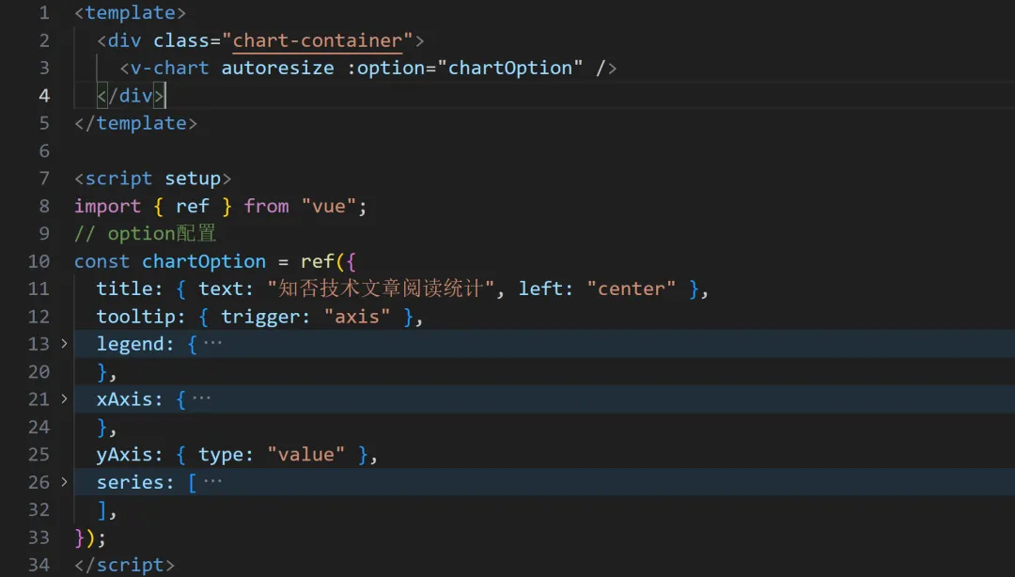Click the "value" string in yAxis
Viewport: 1015px width, 577px height.
tap(305, 455)
